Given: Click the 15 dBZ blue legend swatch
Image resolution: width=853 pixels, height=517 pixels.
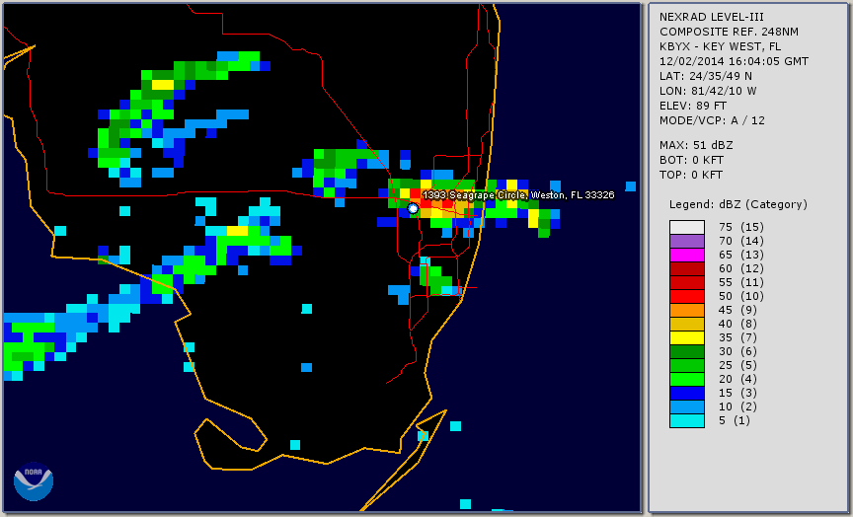Looking at the screenshot, I should click(x=687, y=393).
